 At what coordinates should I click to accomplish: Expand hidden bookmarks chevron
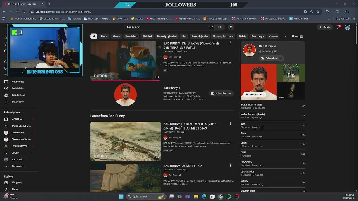[x=329, y=19]
